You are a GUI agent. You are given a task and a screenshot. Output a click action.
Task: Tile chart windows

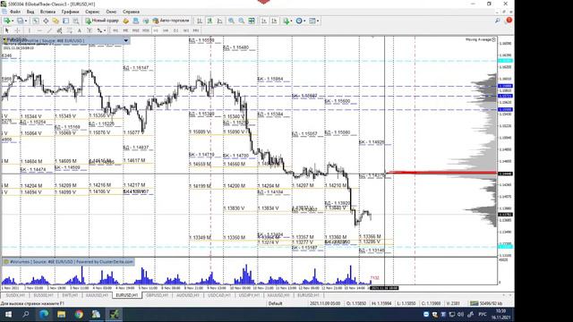252,21
